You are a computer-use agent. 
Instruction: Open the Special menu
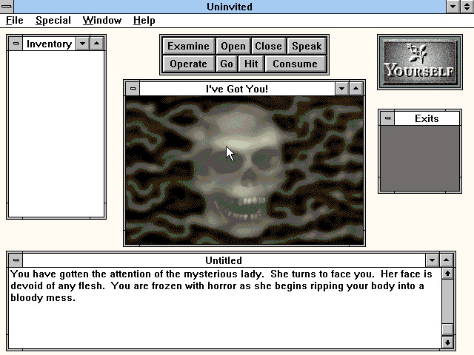53,20
